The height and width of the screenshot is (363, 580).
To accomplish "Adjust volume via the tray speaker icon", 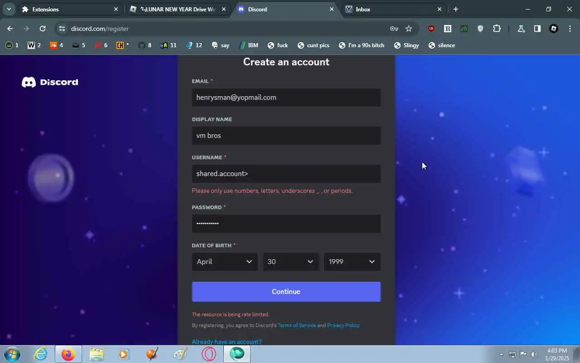I will [x=534, y=354].
